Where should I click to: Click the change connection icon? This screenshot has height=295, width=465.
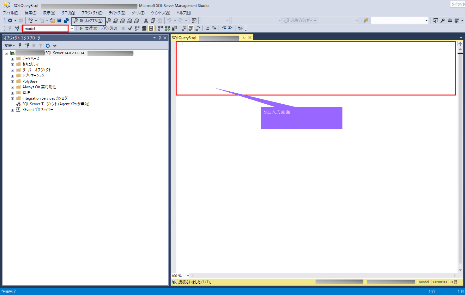pyautogui.click(x=17, y=28)
